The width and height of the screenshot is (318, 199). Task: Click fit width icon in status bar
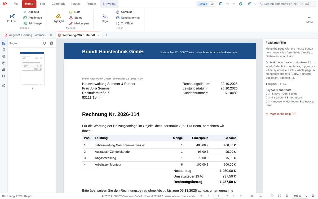(x=272, y=196)
